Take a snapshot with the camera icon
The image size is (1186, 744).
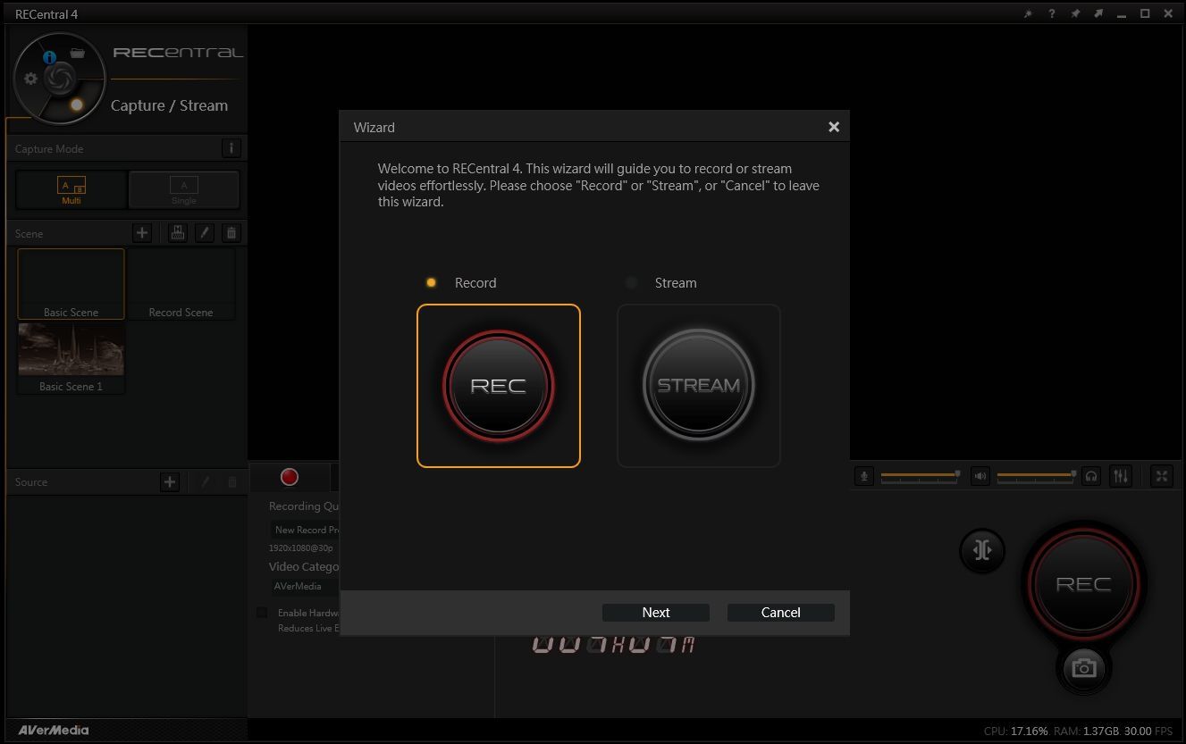1083,668
